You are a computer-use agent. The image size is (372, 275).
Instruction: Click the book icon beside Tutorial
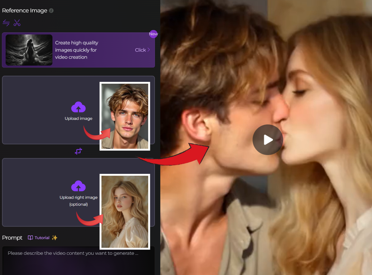30,238
